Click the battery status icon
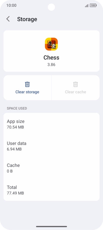The image size is (103, 230). (93, 6)
